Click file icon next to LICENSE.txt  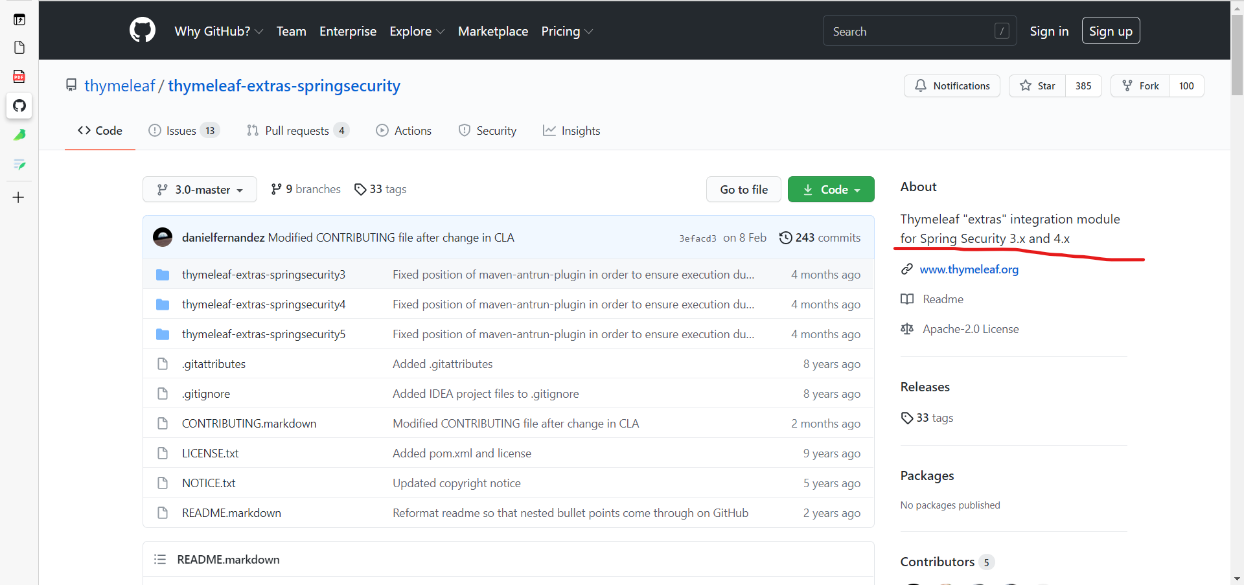pos(163,453)
